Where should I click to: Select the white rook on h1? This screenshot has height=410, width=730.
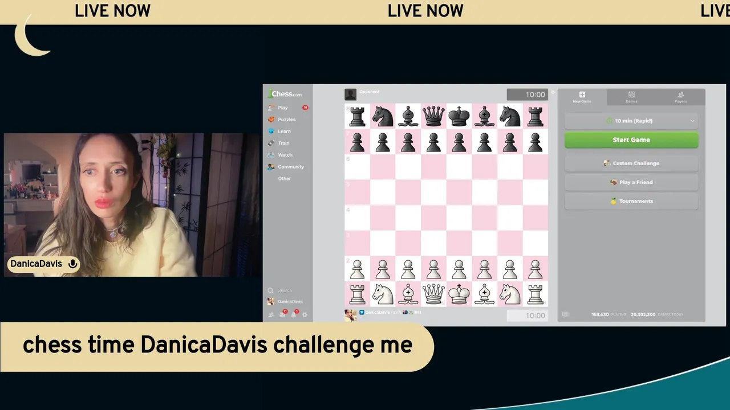535,294
